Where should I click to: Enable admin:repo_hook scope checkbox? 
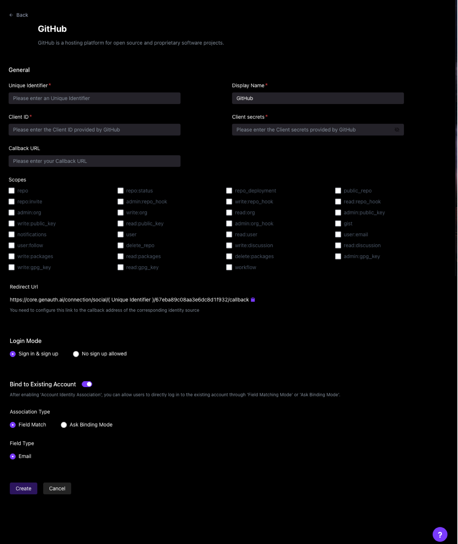[121, 202]
